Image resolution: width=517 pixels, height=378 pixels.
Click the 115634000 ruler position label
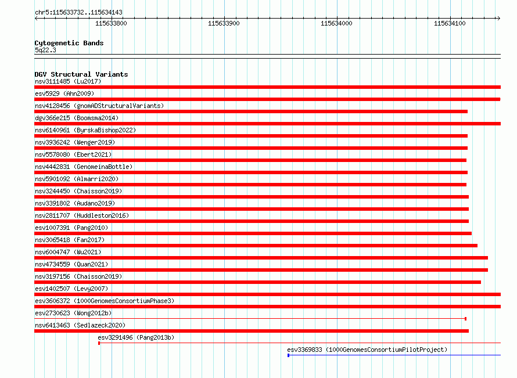337,23
